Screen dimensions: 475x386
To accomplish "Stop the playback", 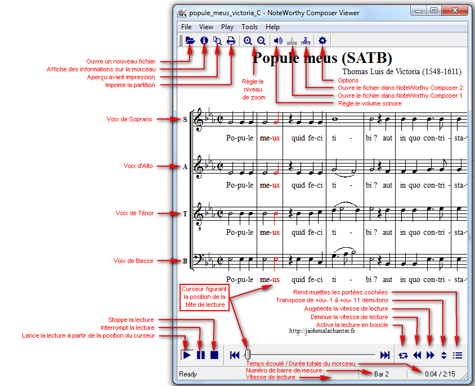I will 214,355.
